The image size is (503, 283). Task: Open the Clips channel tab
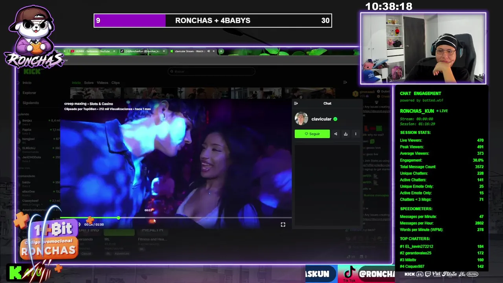(x=116, y=83)
